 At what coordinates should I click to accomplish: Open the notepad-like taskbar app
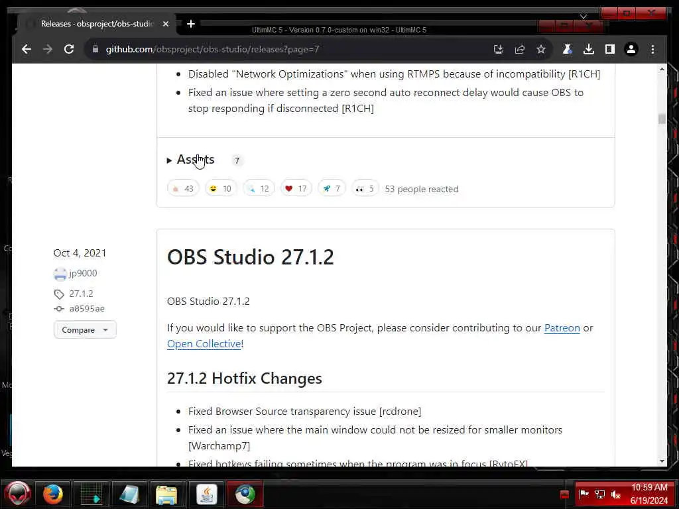coord(129,494)
